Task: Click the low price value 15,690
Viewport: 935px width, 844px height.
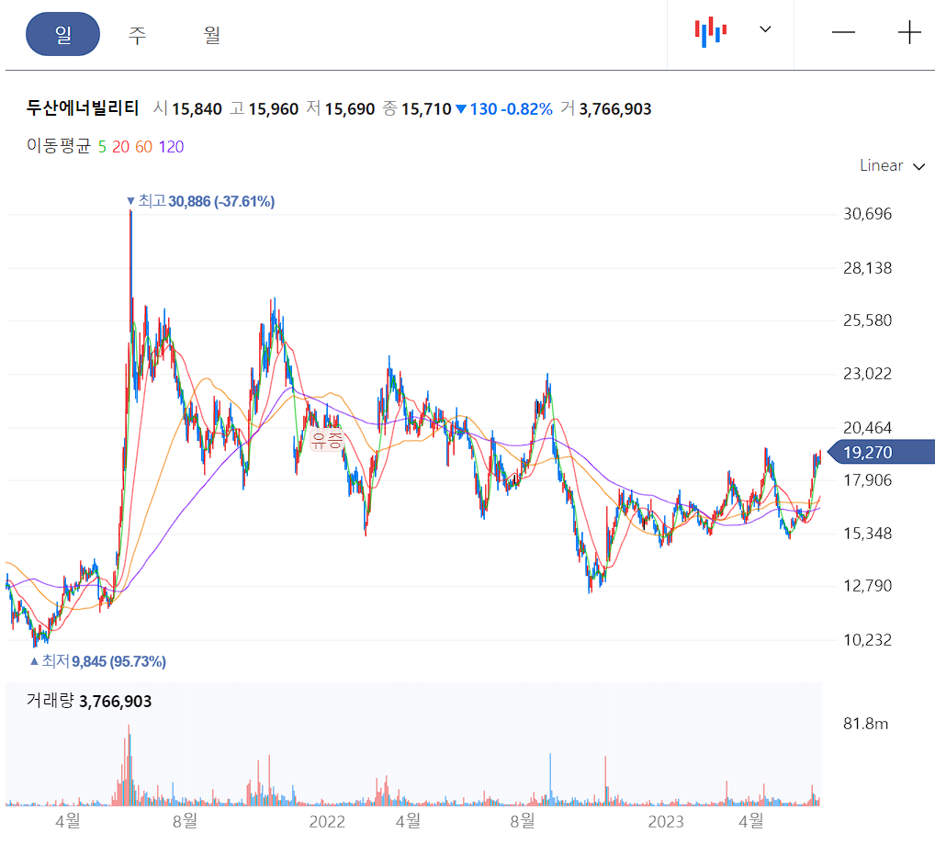Action: point(349,109)
